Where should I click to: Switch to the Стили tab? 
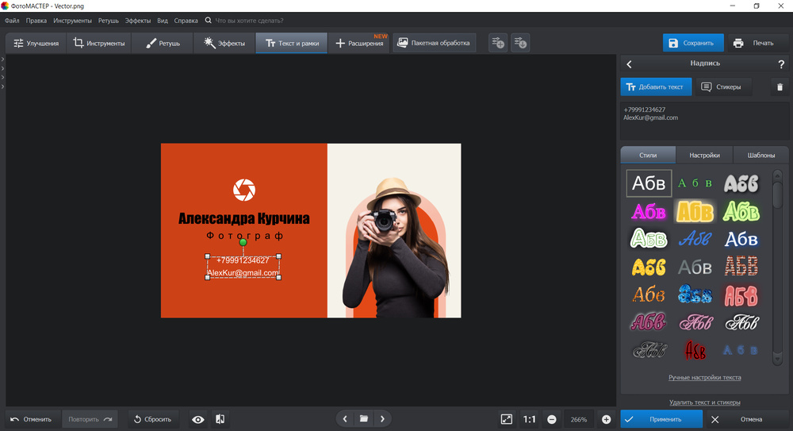(x=648, y=155)
